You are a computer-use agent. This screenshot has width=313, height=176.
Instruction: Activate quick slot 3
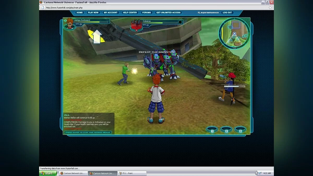(x=240, y=129)
